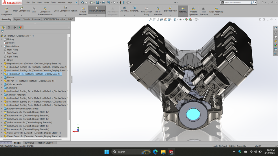
Task: Toggle the Move Component tool
Action: [x=97, y=10]
